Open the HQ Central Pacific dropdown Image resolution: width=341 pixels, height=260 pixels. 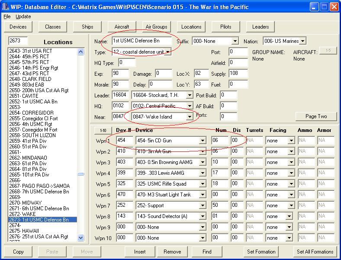[x=190, y=106]
